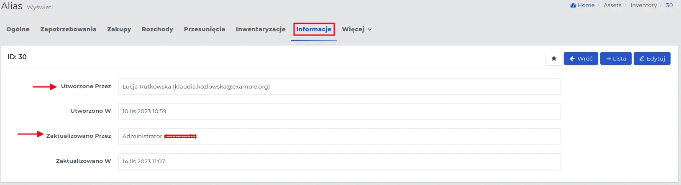Expand the Więcej dropdown menu
The image size is (681, 185).
tap(357, 29)
